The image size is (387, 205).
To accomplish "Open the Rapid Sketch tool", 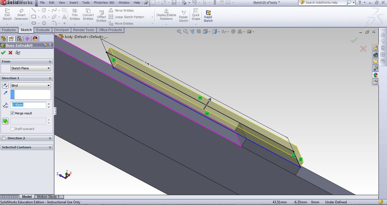I will 208,16.
